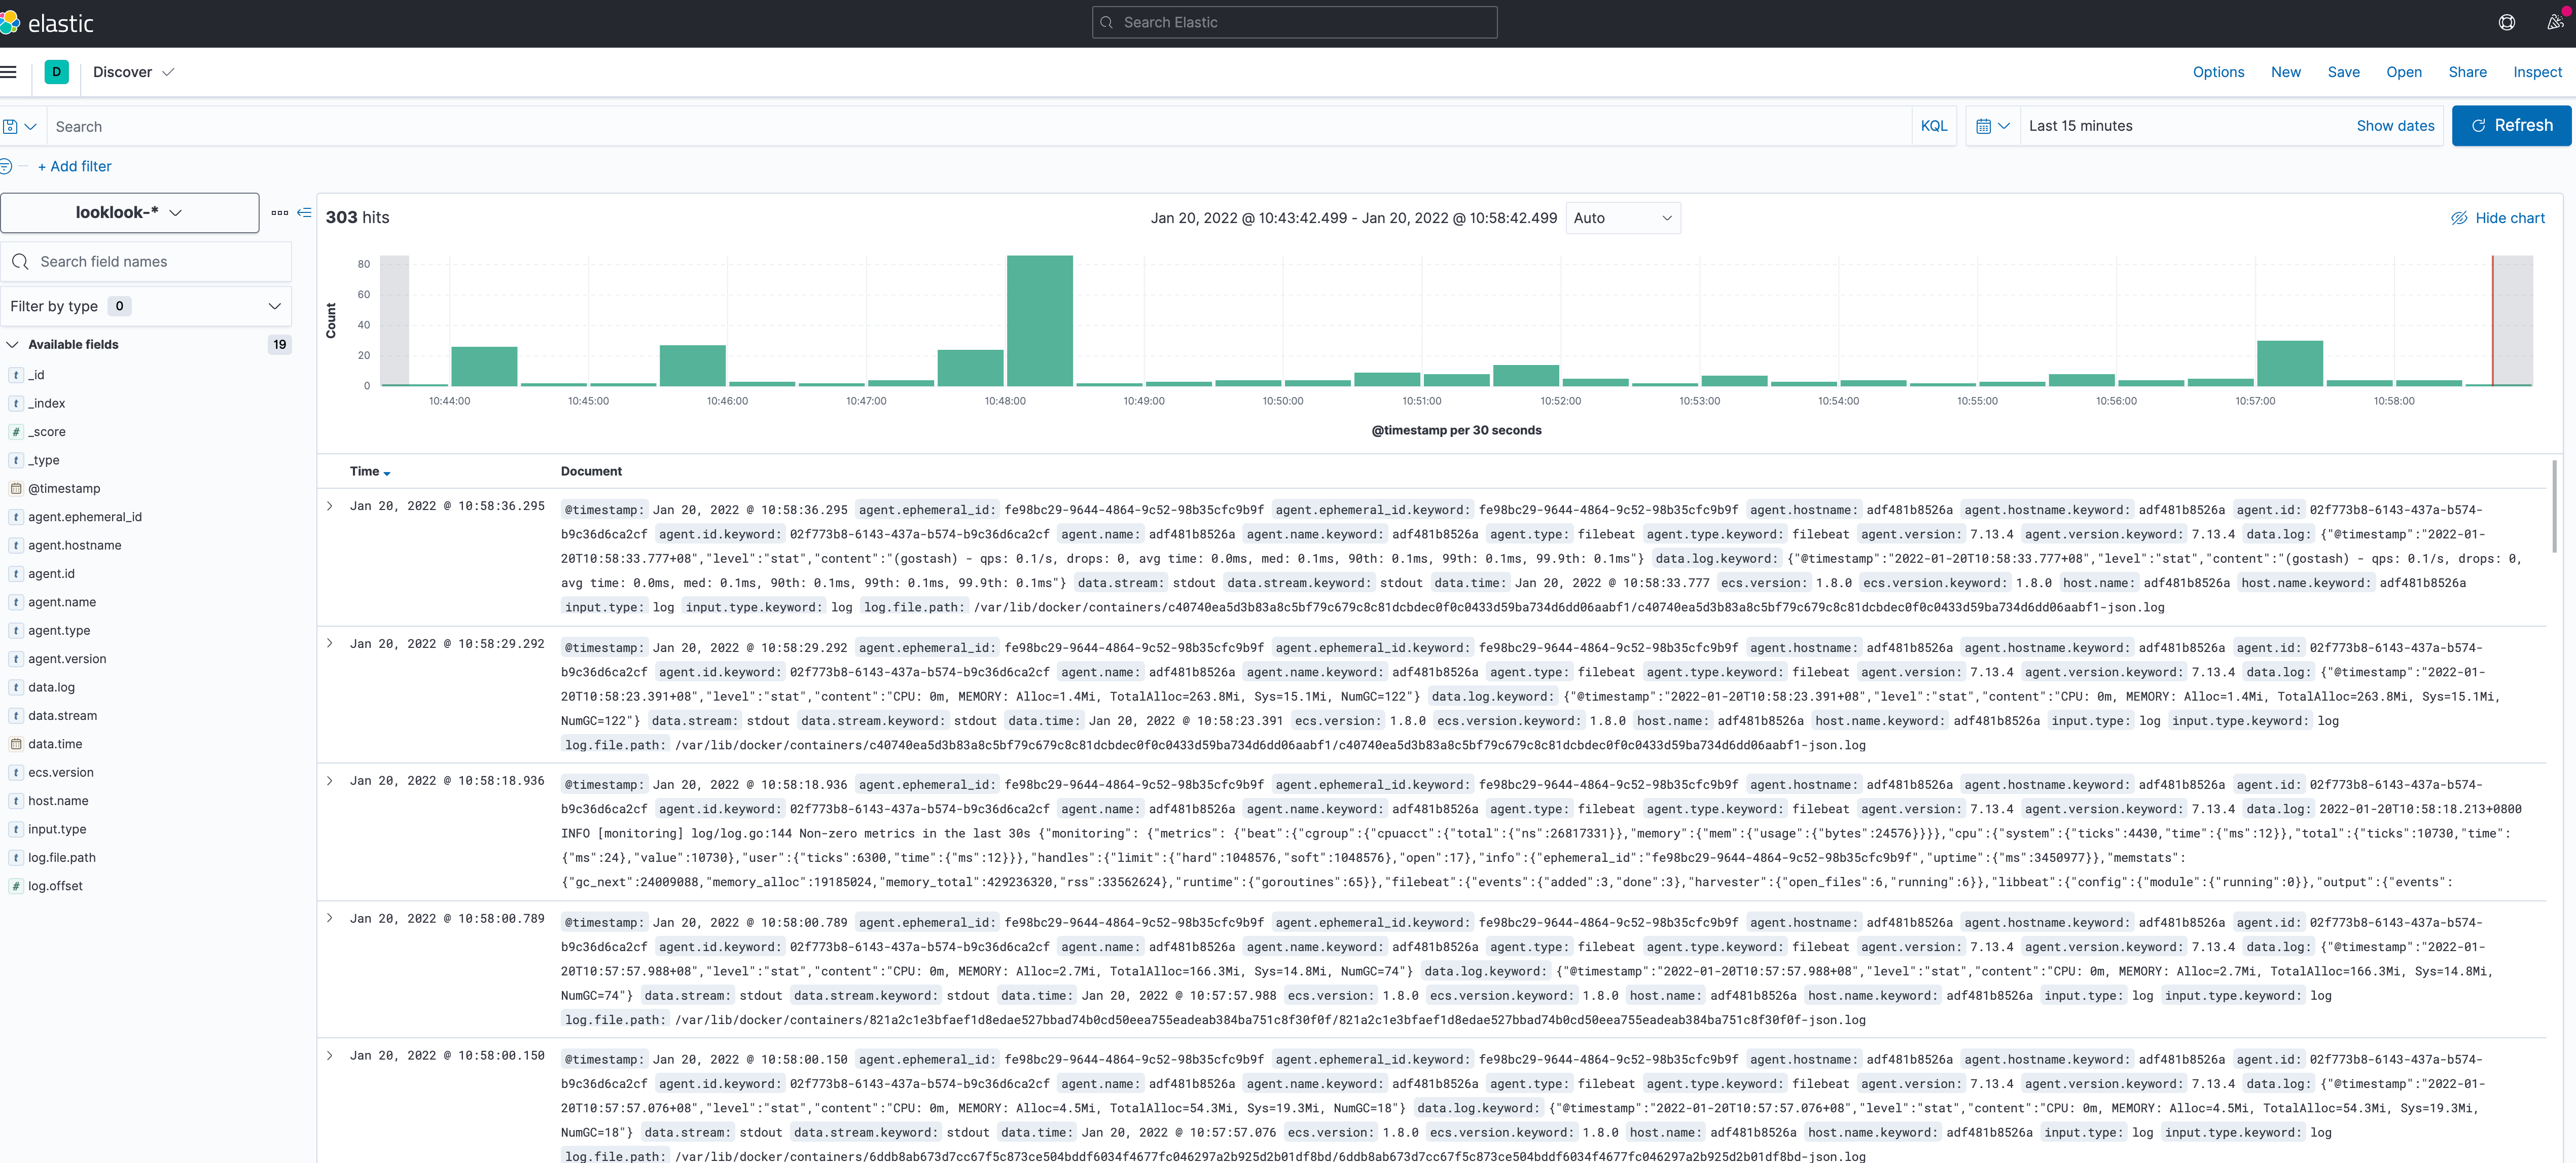Screen dimensions: 2576x1163
Task: Open the Share menu option
Action: tap(2469, 72)
